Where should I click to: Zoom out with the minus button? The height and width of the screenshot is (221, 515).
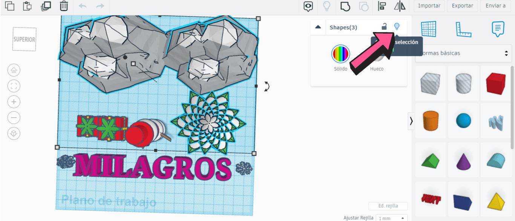[14, 118]
